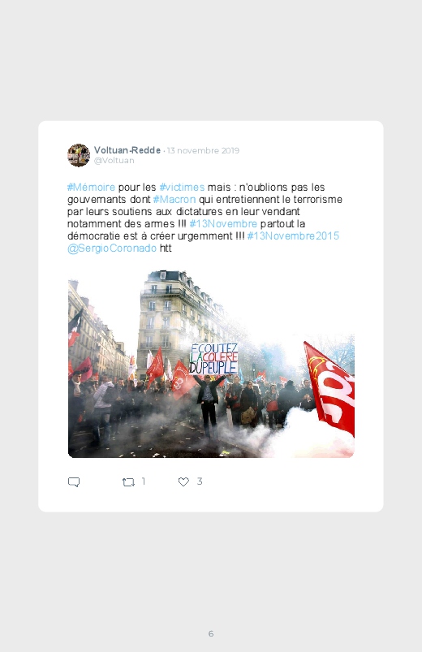422x652 pixels.
Task: Click the page number 6
Action: [211, 633]
